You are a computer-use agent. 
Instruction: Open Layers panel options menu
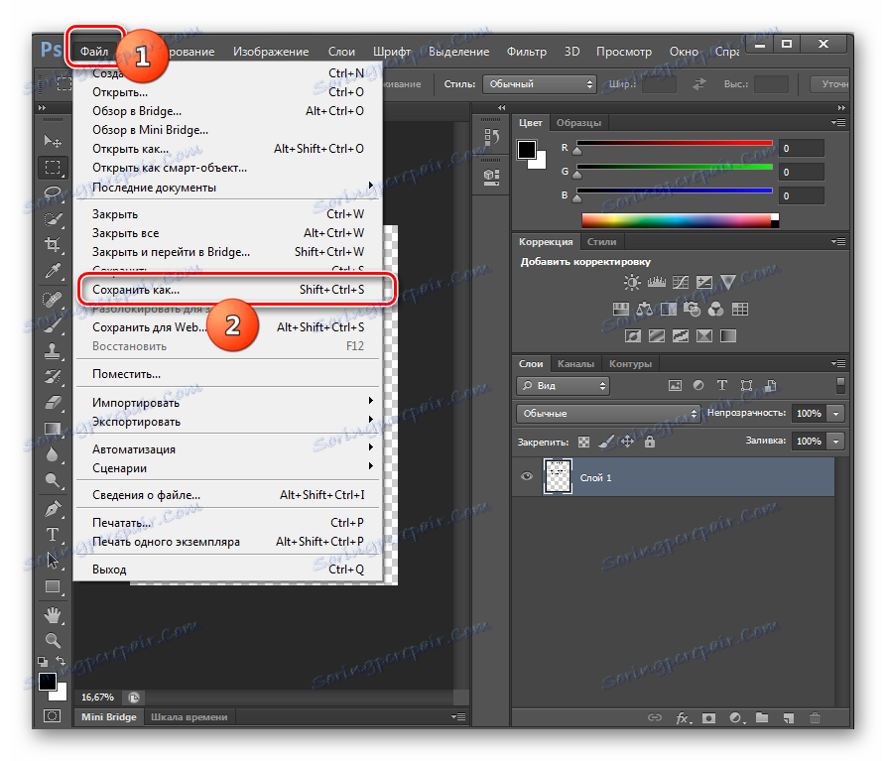coord(838,364)
